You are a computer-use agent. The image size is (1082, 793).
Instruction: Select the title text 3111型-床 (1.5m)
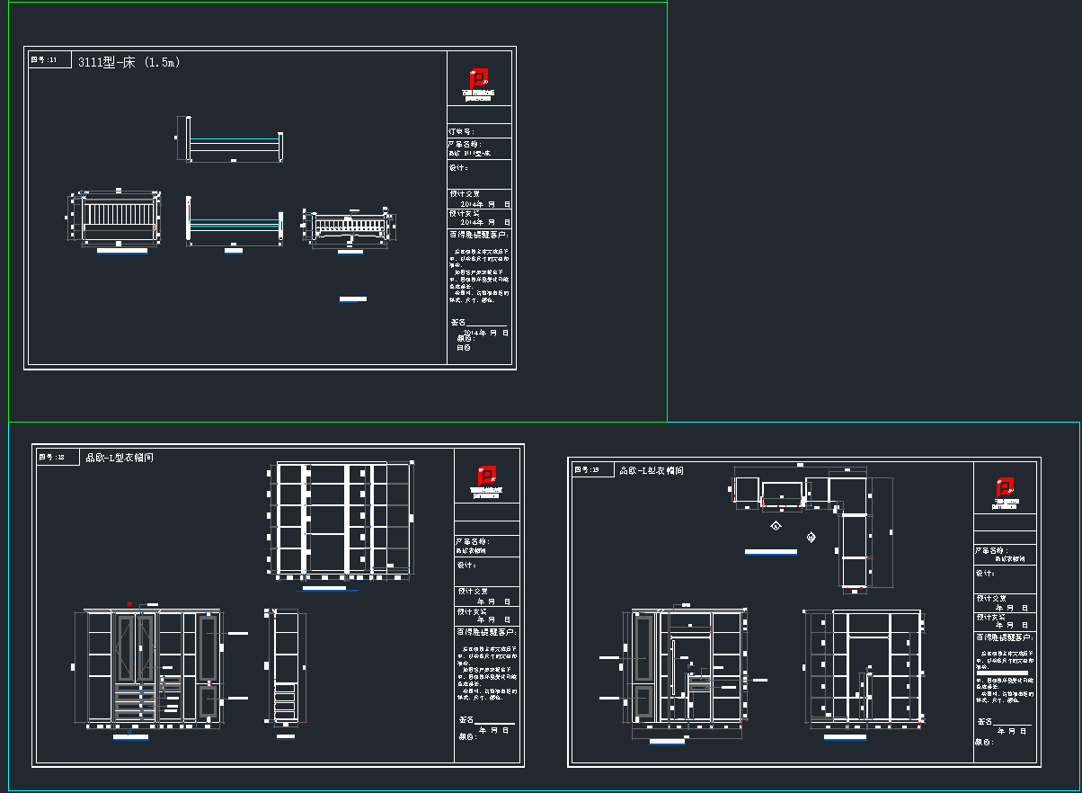click(129, 62)
